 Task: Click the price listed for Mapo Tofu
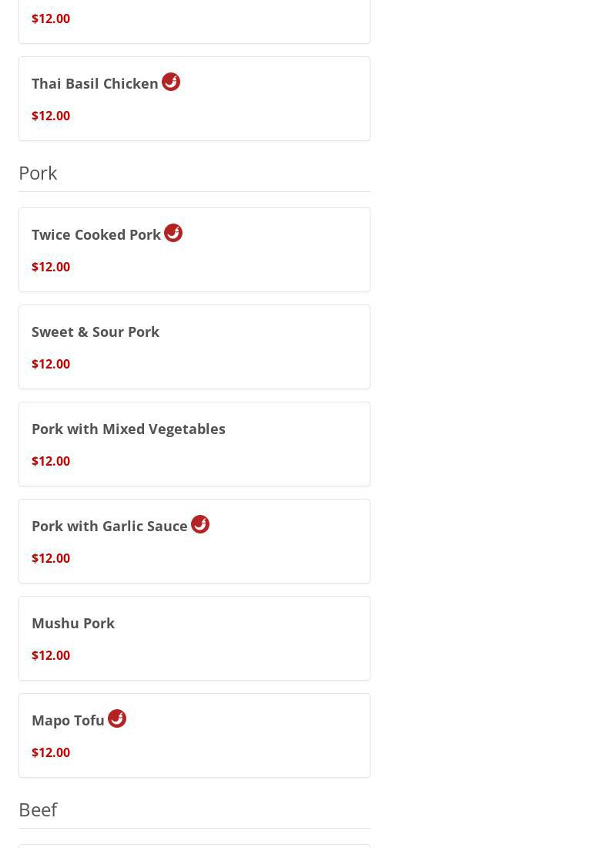click(51, 752)
